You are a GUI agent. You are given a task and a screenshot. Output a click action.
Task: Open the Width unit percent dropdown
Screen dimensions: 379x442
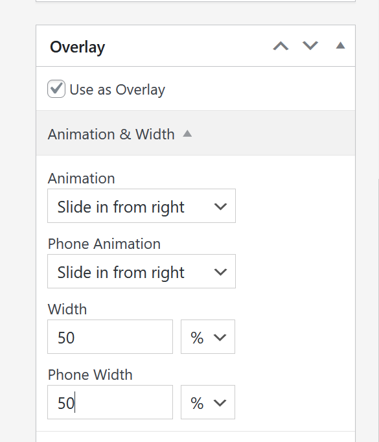coord(208,337)
